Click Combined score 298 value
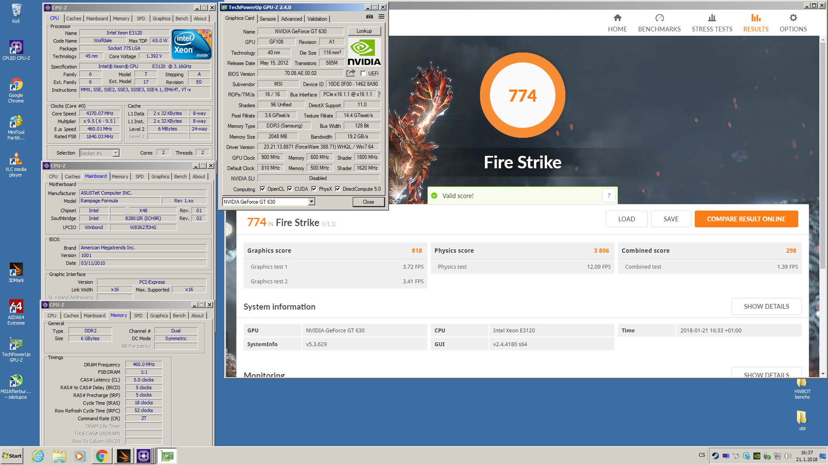 [x=791, y=251]
